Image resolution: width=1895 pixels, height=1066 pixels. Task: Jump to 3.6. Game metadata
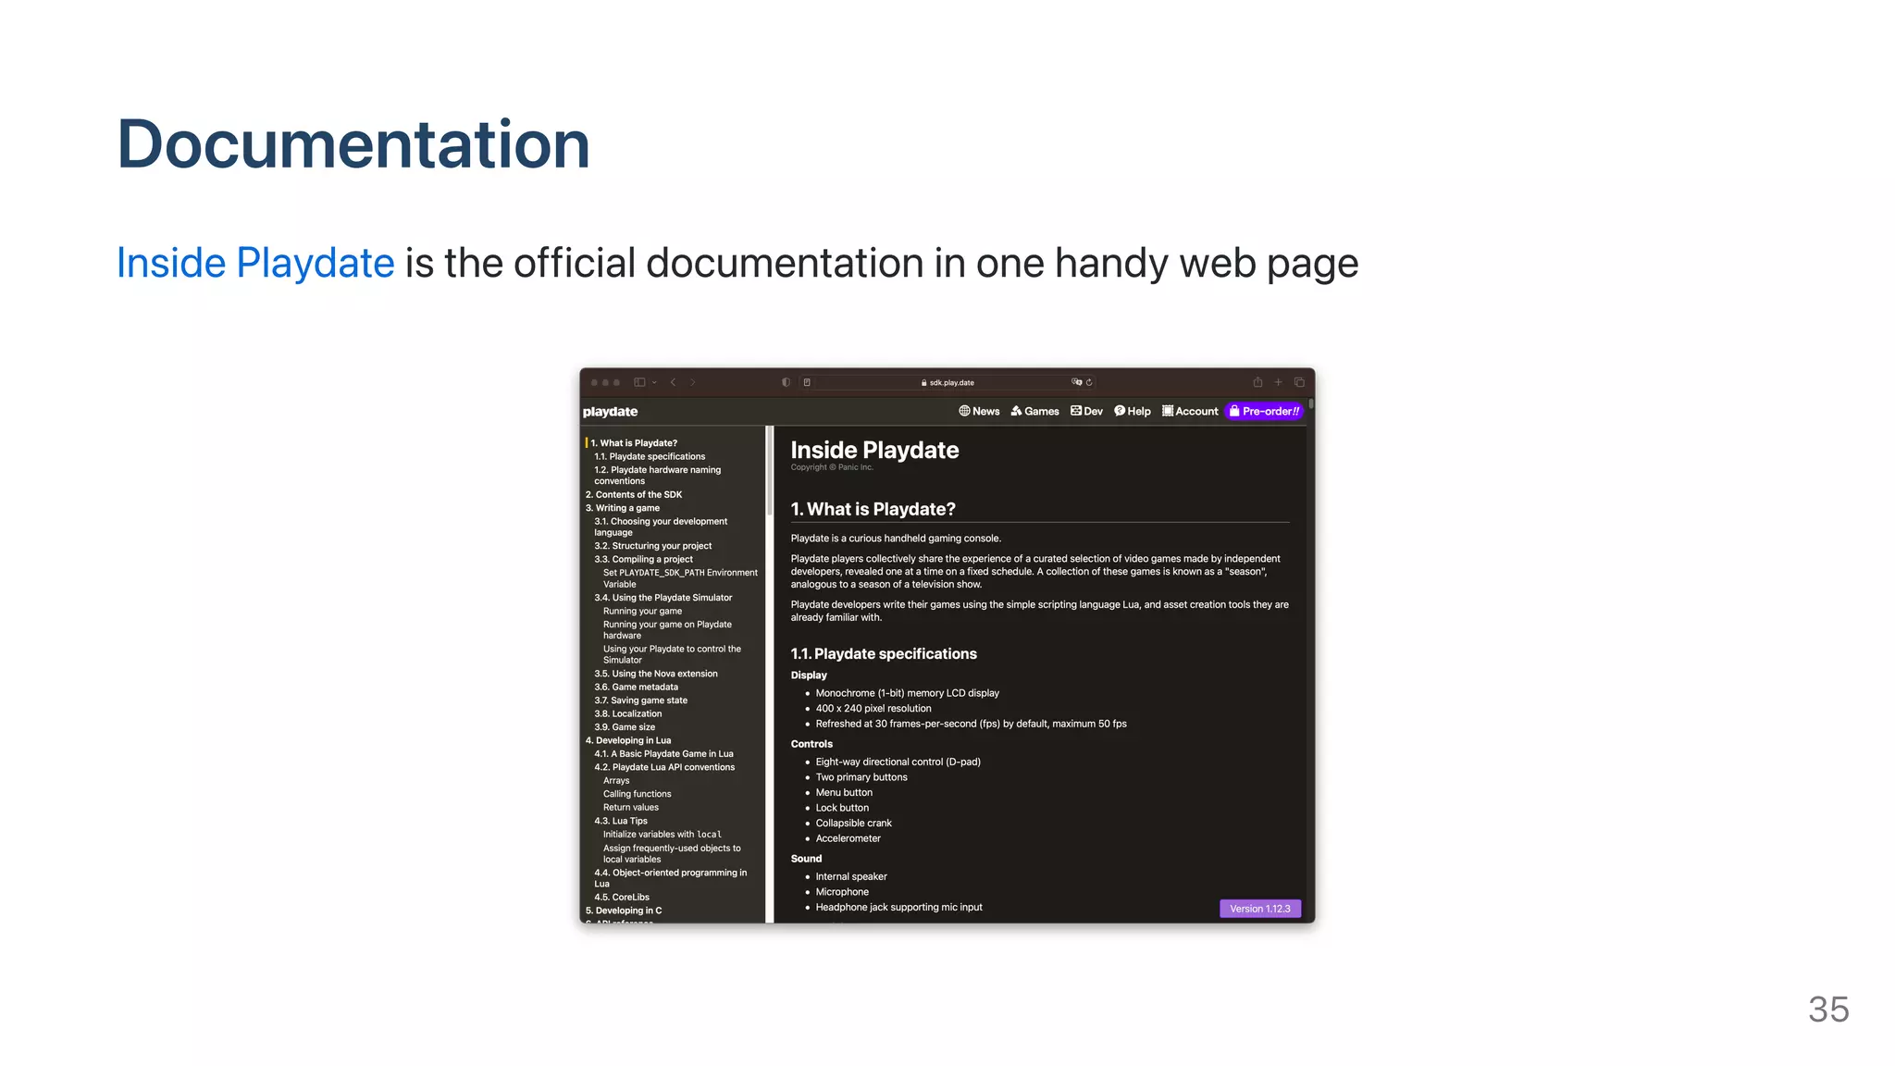(636, 688)
